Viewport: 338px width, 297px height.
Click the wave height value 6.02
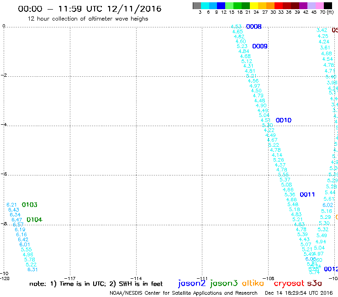pos(327,205)
